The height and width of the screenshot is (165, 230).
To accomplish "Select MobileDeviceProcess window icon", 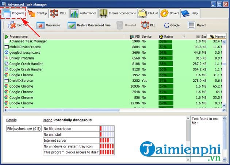I will point(7,47).
